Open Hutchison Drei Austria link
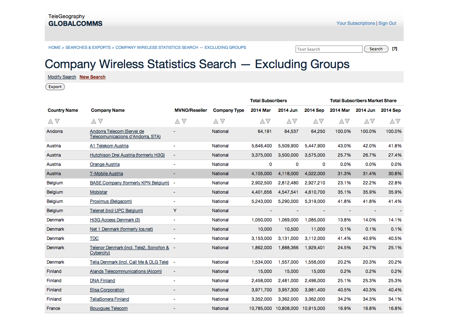 point(127,155)
